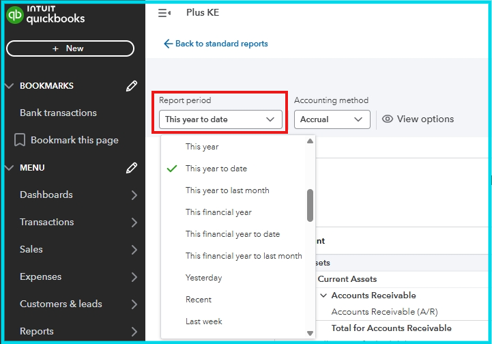
Task: Select This year to last month
Action: (x=227, y=190)
